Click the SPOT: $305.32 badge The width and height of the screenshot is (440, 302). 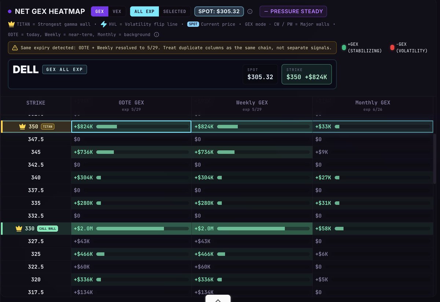(x=219, y=11)
